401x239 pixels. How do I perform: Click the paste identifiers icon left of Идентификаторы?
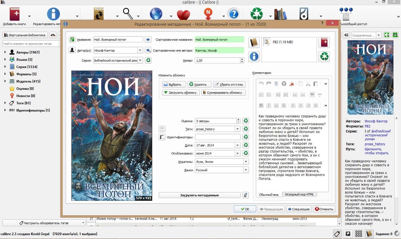pos(162,137)
